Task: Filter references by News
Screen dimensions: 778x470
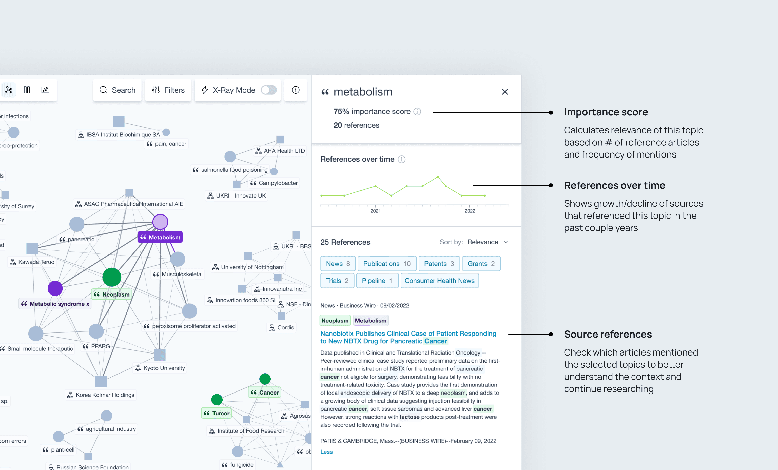Action: coord(338,264)
